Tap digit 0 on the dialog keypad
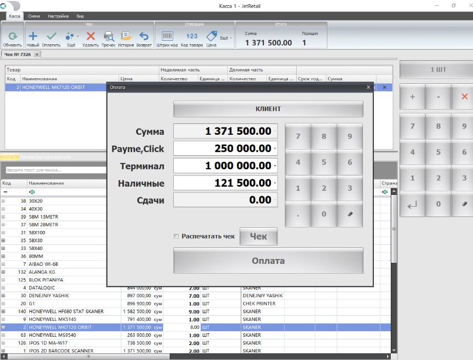 coord(324,214)
